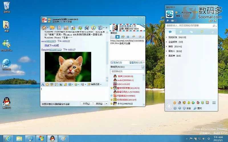
Task: Click the Internet Explorer taskbar icon
Action: click(x=8, y=139)
